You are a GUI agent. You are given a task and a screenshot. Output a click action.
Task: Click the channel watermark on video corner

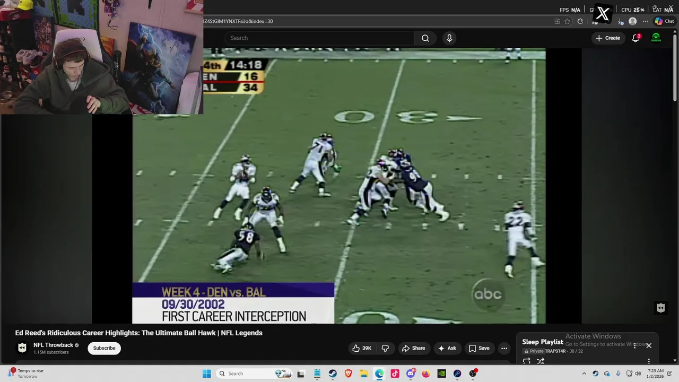point(660,308)
